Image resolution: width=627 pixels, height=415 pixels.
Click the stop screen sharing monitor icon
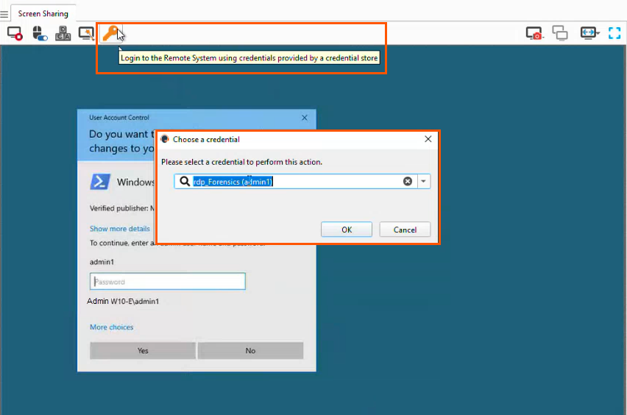[x=15, y=33]
